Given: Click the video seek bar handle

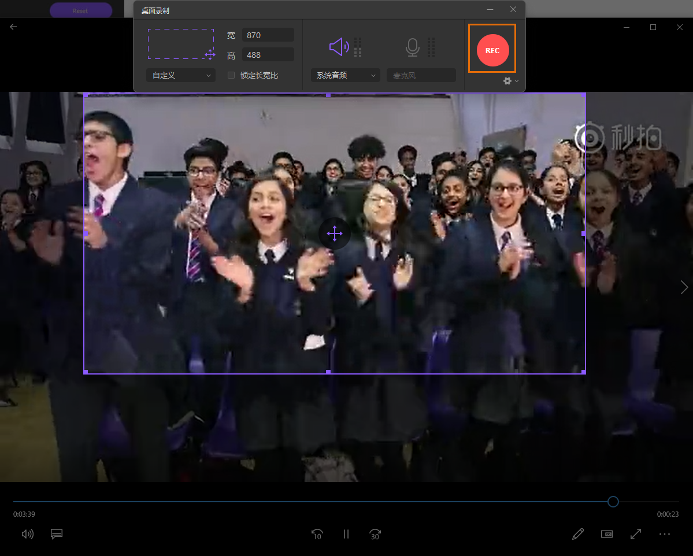Looking at the screenshot, I should (613, 502).
